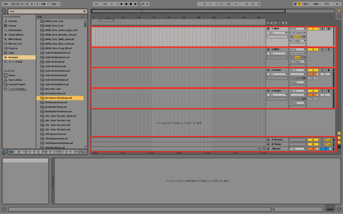Select 00DB_Kick_2.aif sample
The width and height of the screenshot is (343, 214).
(54, 21)
